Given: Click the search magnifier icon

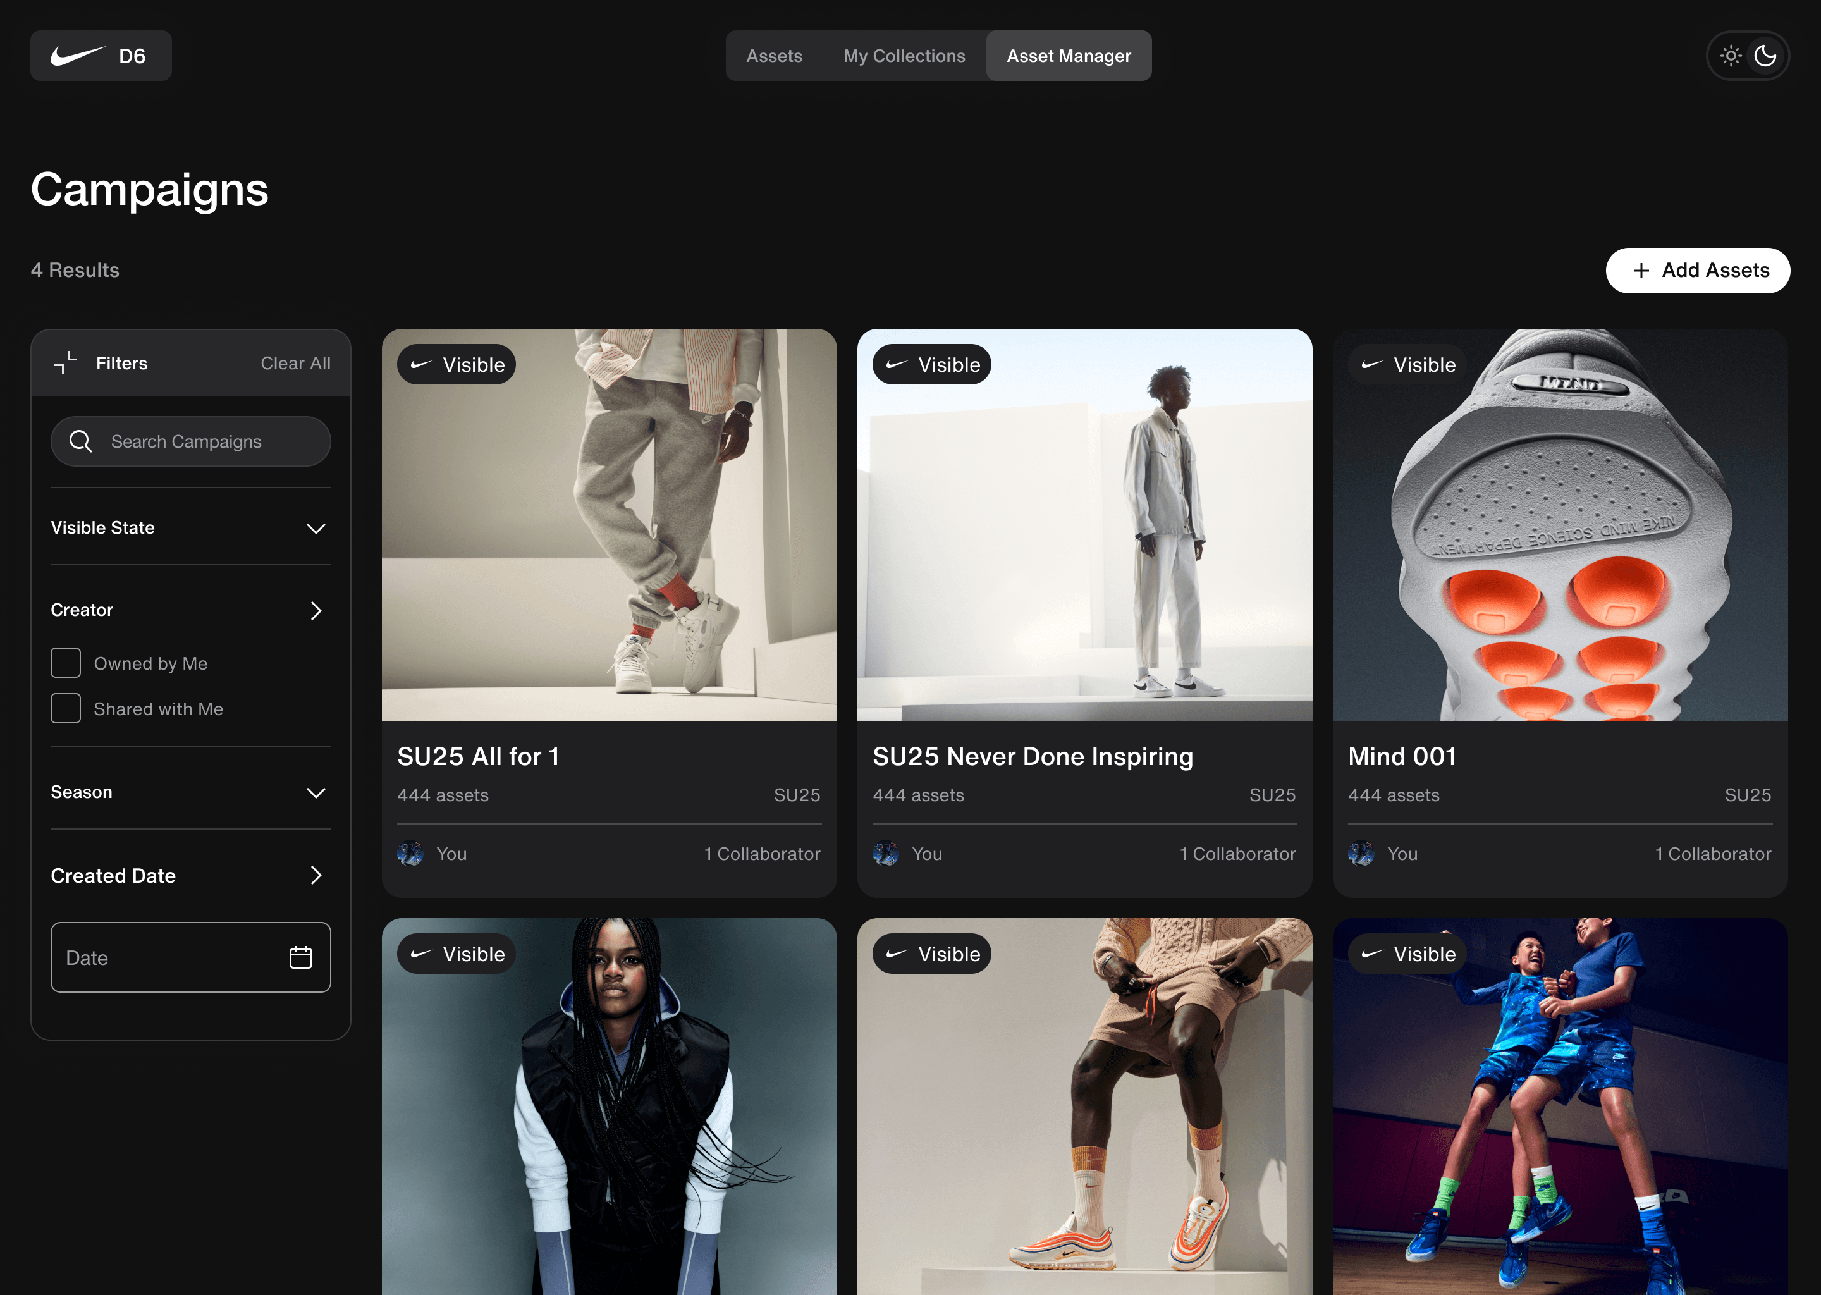Looking at the screenshot, I should 80,441.
